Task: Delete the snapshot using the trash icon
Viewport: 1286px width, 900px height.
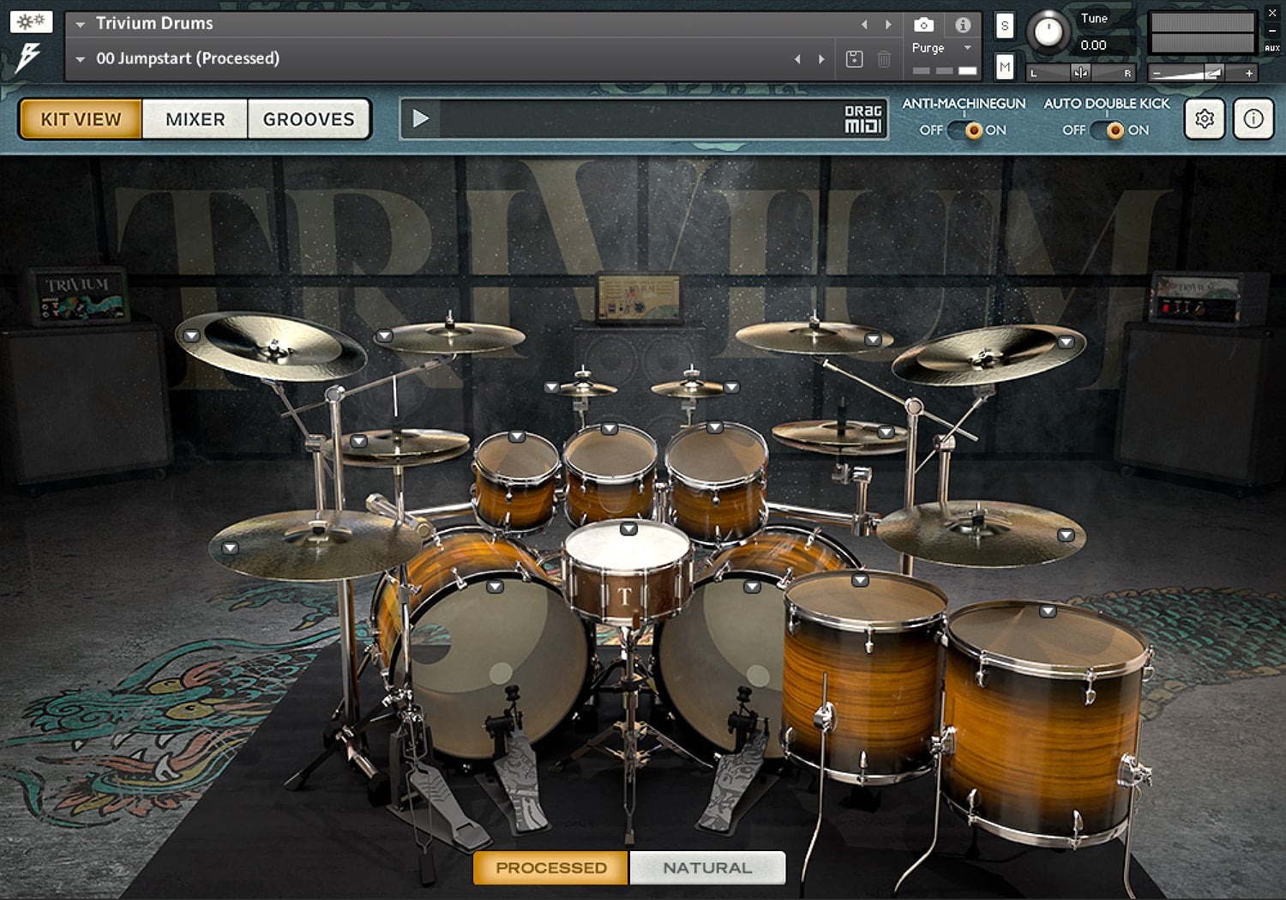Action: tap(884, 59)
